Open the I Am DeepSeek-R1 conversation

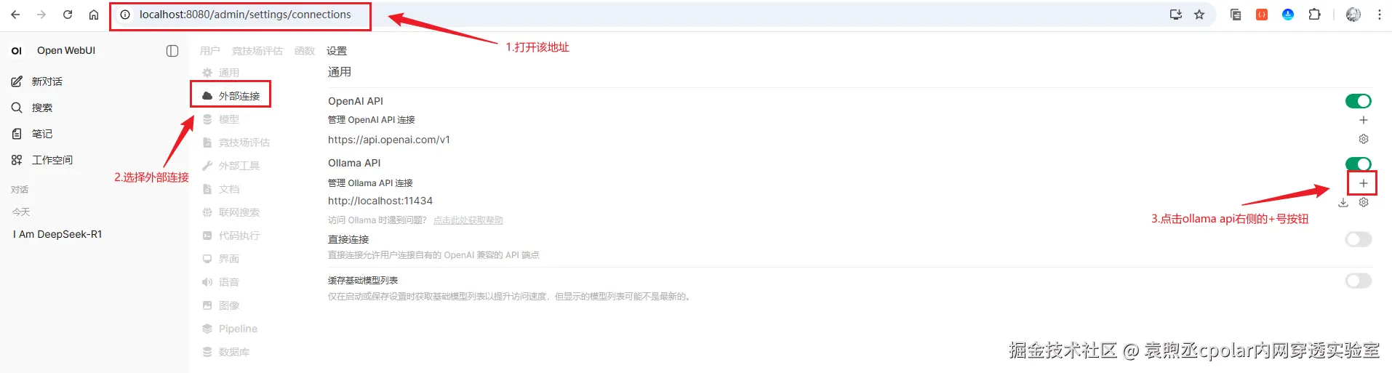point(57,234)
